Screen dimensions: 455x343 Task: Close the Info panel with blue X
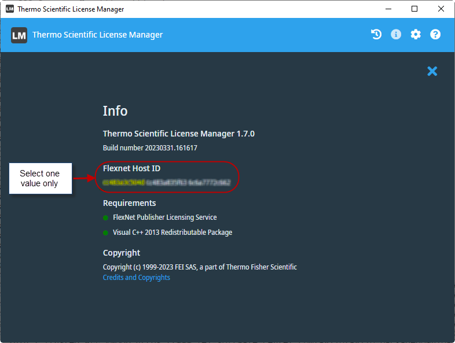[432, 71]
